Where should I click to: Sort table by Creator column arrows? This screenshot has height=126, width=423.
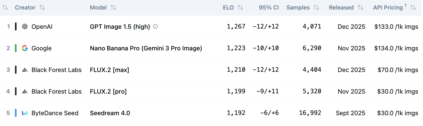[x=42, y=7]
